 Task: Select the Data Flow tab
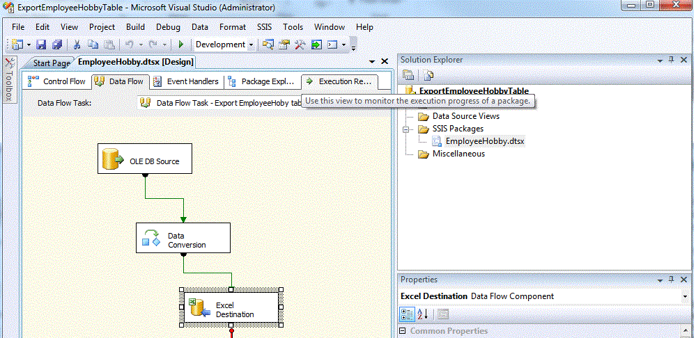(120, 81)
